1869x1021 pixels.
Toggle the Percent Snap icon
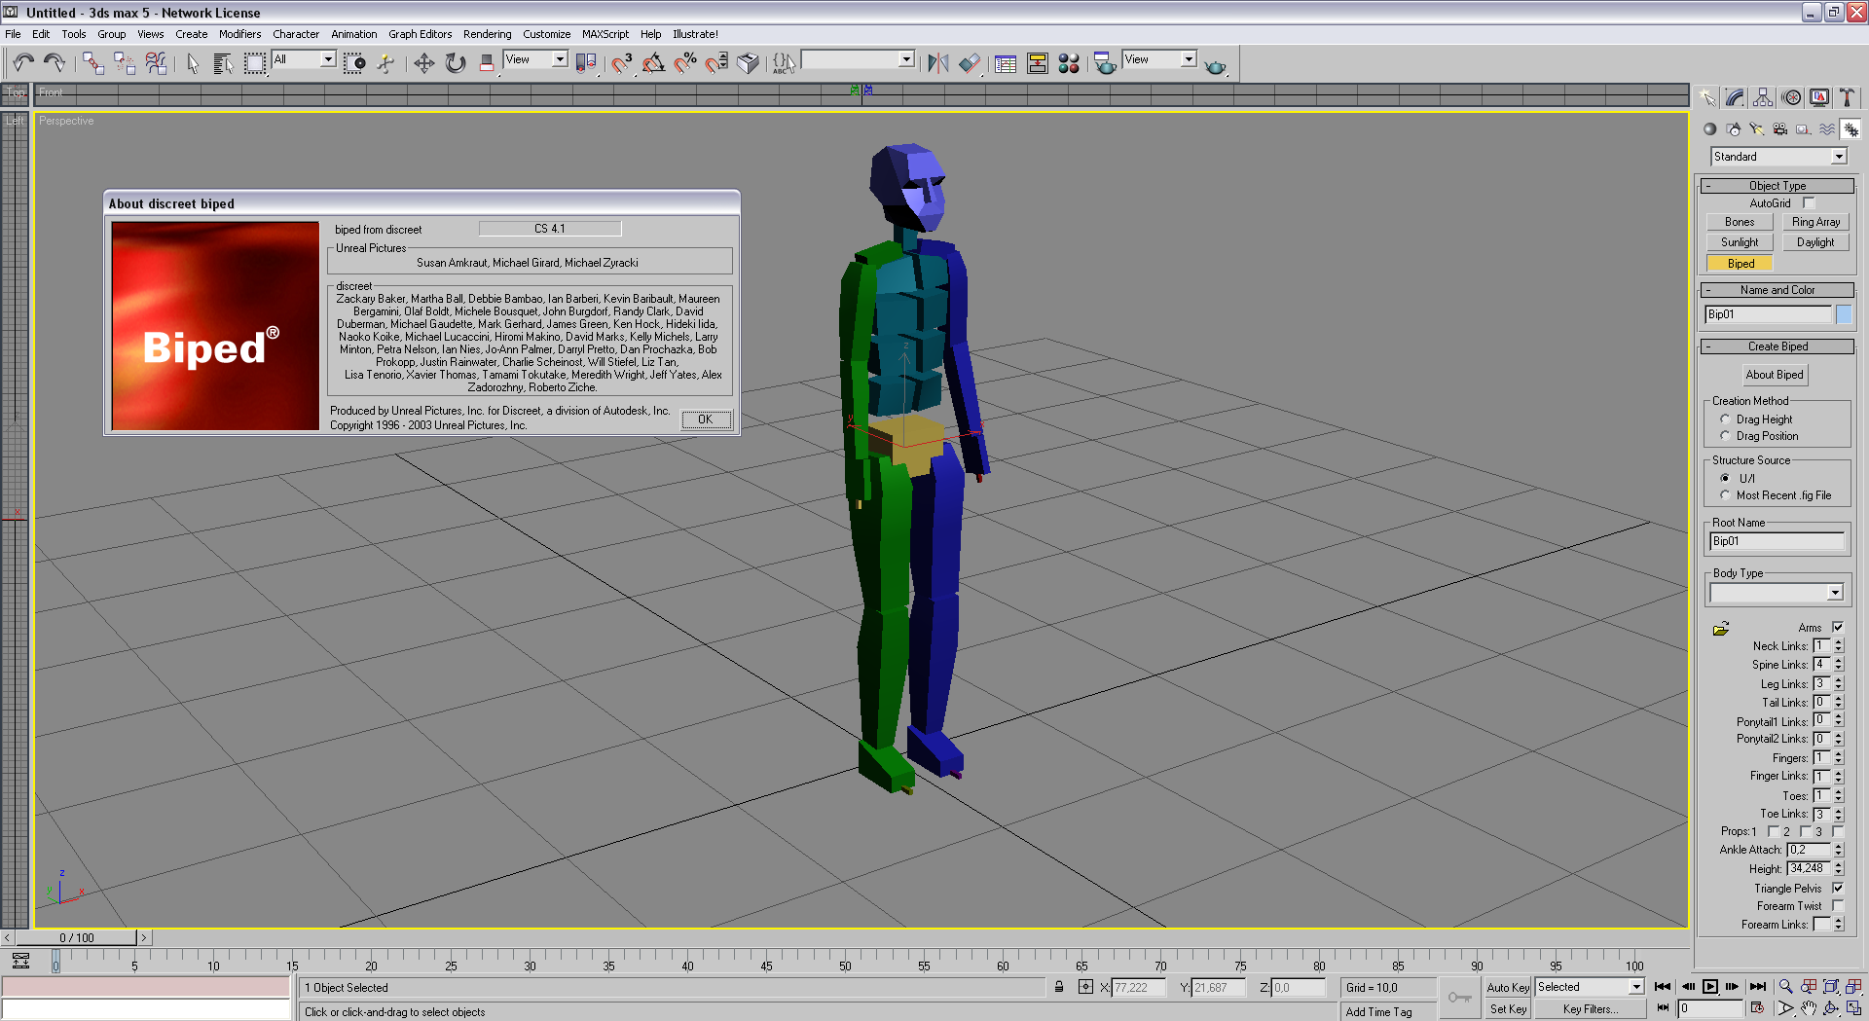tap(685, 63)
